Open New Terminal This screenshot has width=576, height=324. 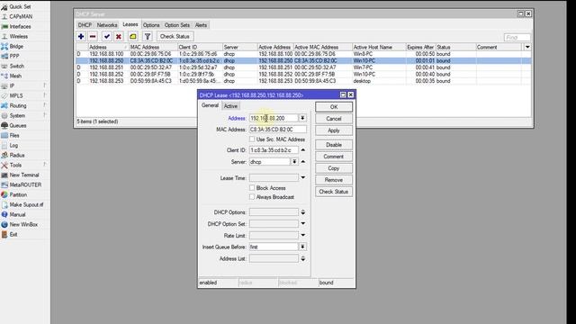pos(24,175)
